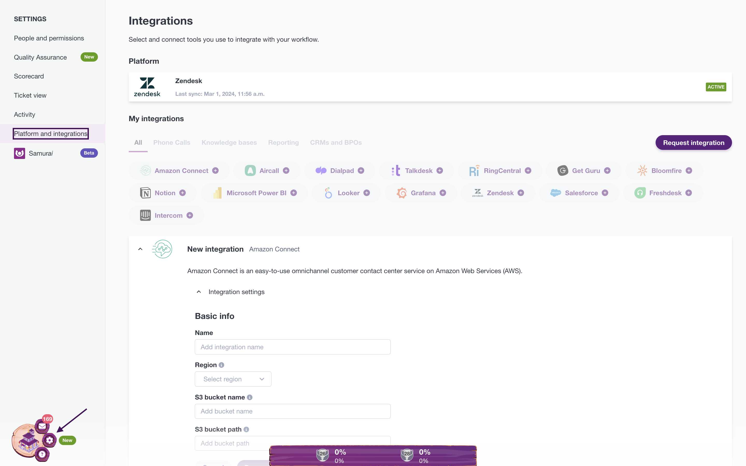Click the Looker integration chip label
The width and height of the screenshot is (746, 466).
(349, 193)
